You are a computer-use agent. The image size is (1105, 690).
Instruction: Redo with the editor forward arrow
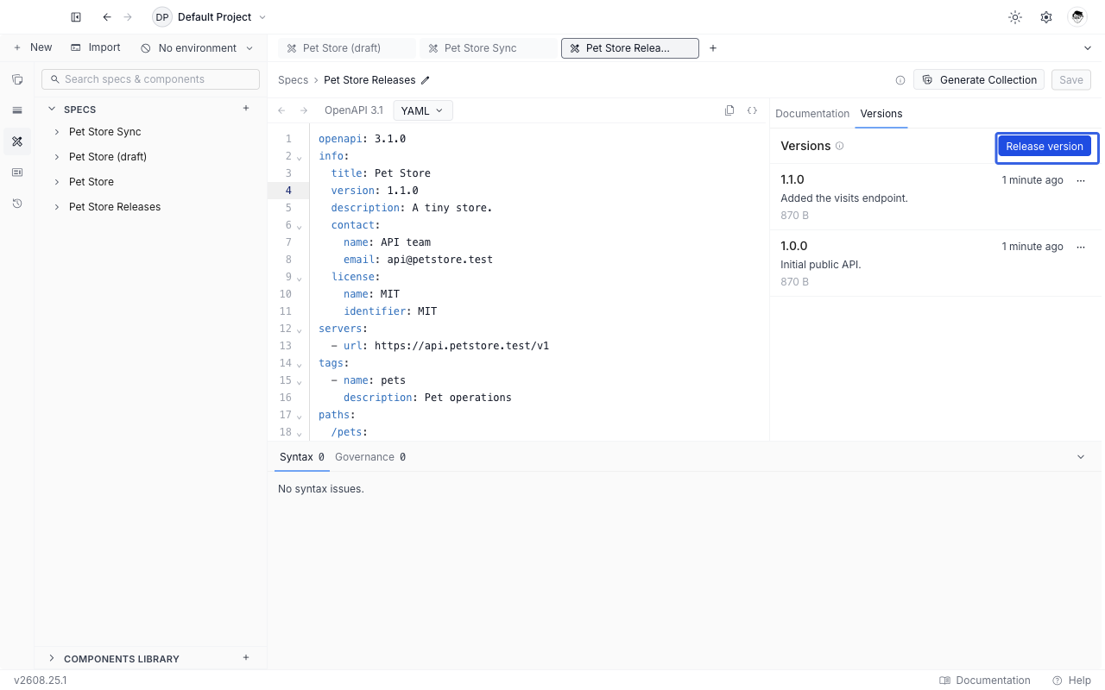[304, 110]
